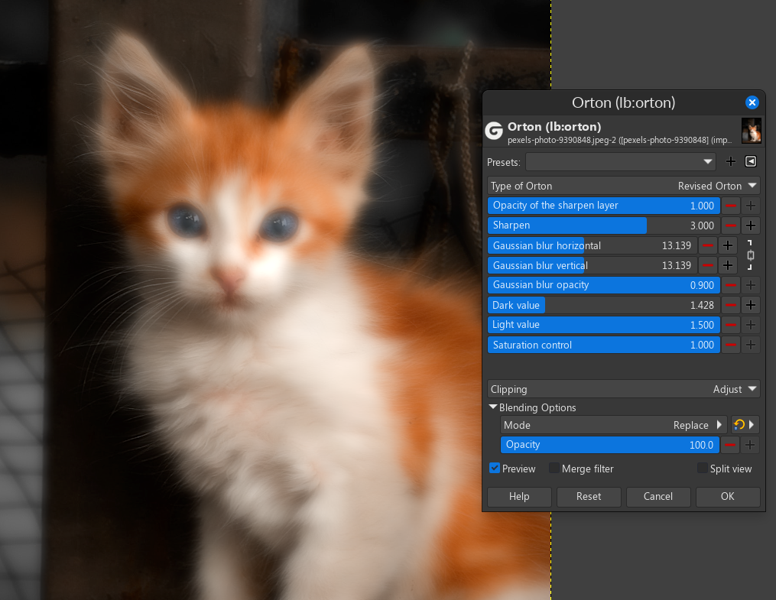Open the blend Mode menu showing Replace
The image size is (776, 600).
[614, 425]
